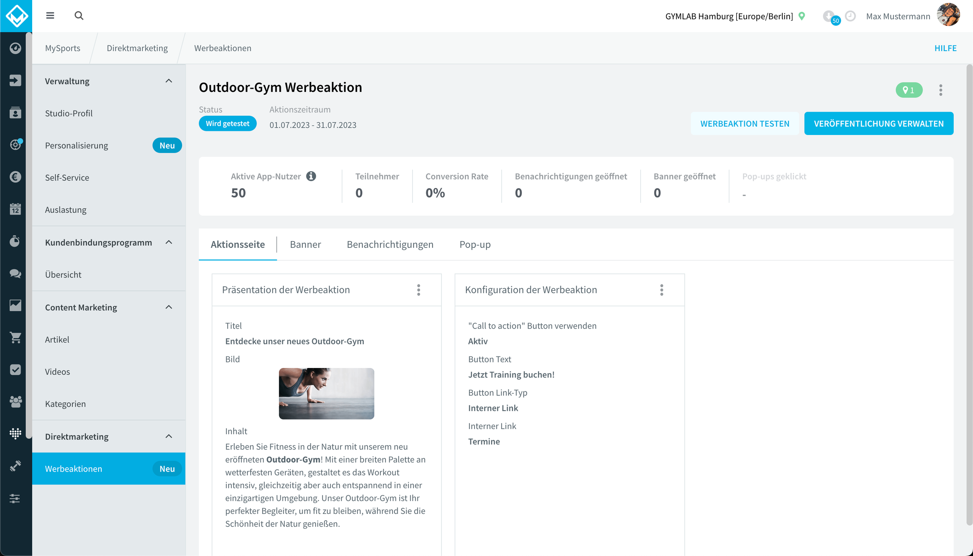Click the Aktionszeitraum date range 01.07.2023 - 31.07.2023
973x556 pixels.
313,125
